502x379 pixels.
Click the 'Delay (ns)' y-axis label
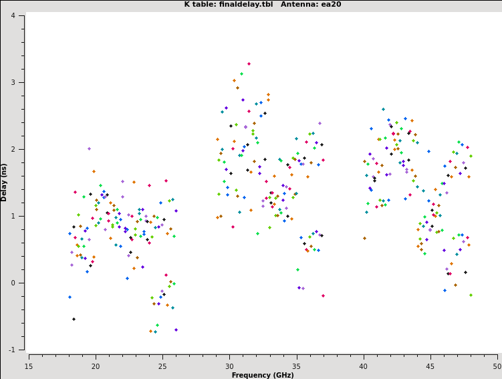click(4, 182)
